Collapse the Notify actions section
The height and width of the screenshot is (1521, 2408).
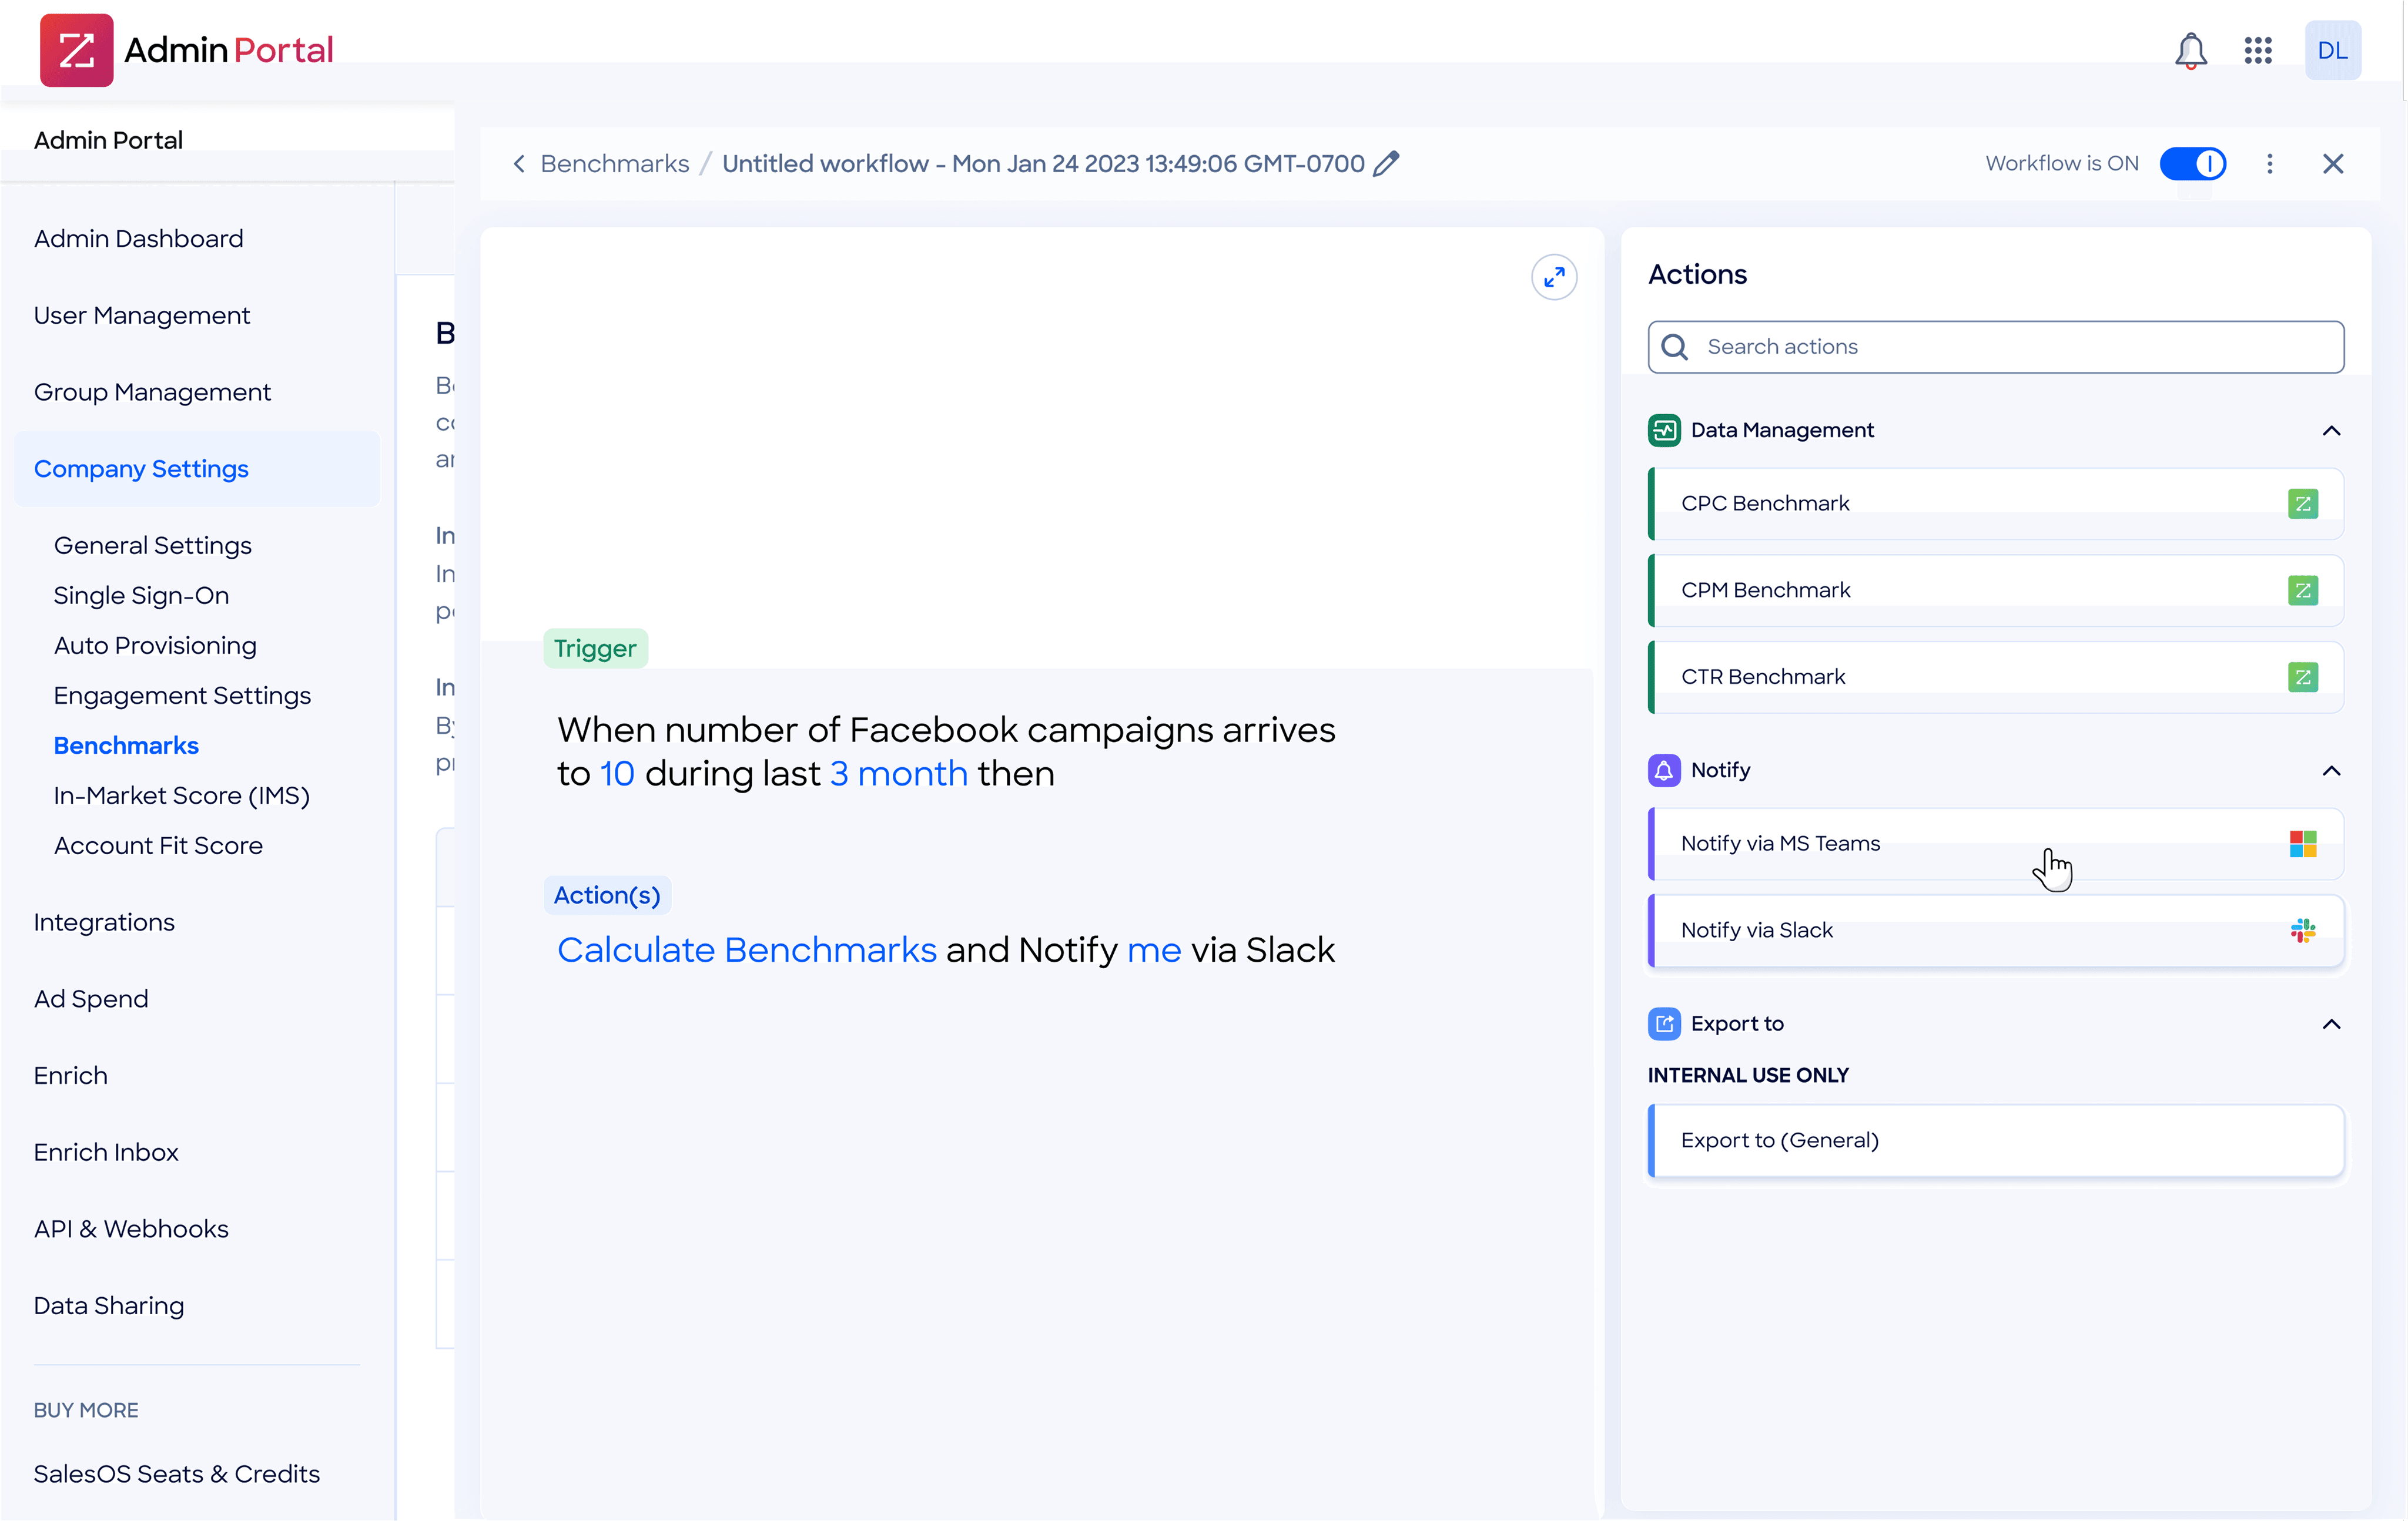click(2331, 771)
